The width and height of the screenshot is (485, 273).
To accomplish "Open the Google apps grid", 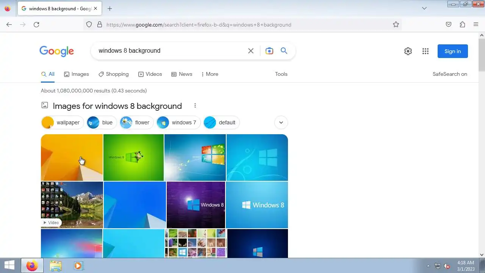I will [x=426, y=51].
